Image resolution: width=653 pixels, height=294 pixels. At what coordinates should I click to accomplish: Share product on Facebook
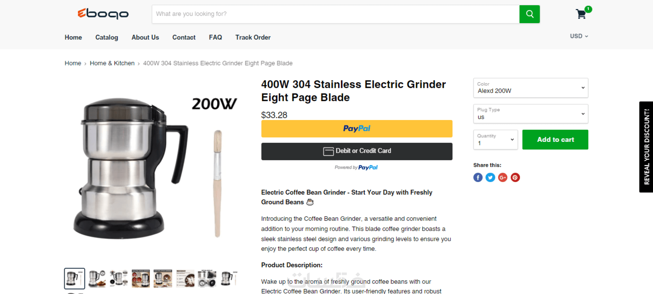(x=478, y=177)
